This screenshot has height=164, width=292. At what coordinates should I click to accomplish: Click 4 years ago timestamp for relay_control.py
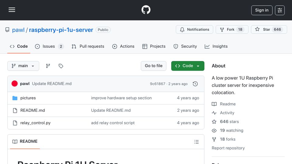pos(188,123)
